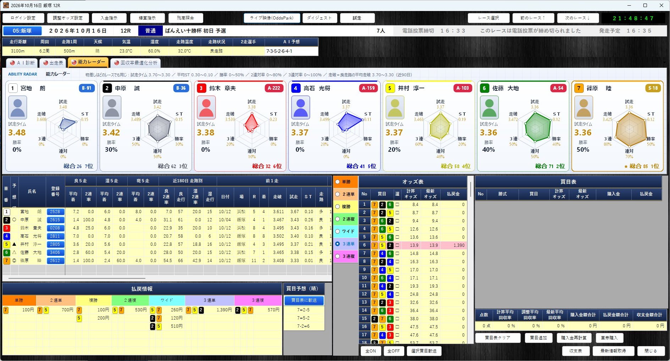Click the 買目表に転送 button
This screenshot has height=361, width=670.
pos(304,300)
